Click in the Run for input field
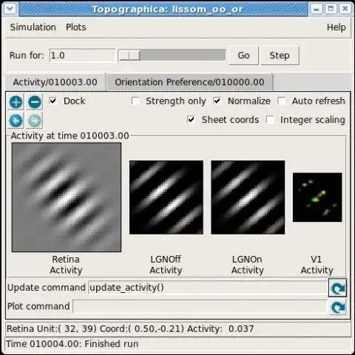This screenshot has width=355, height=355. 82,55
